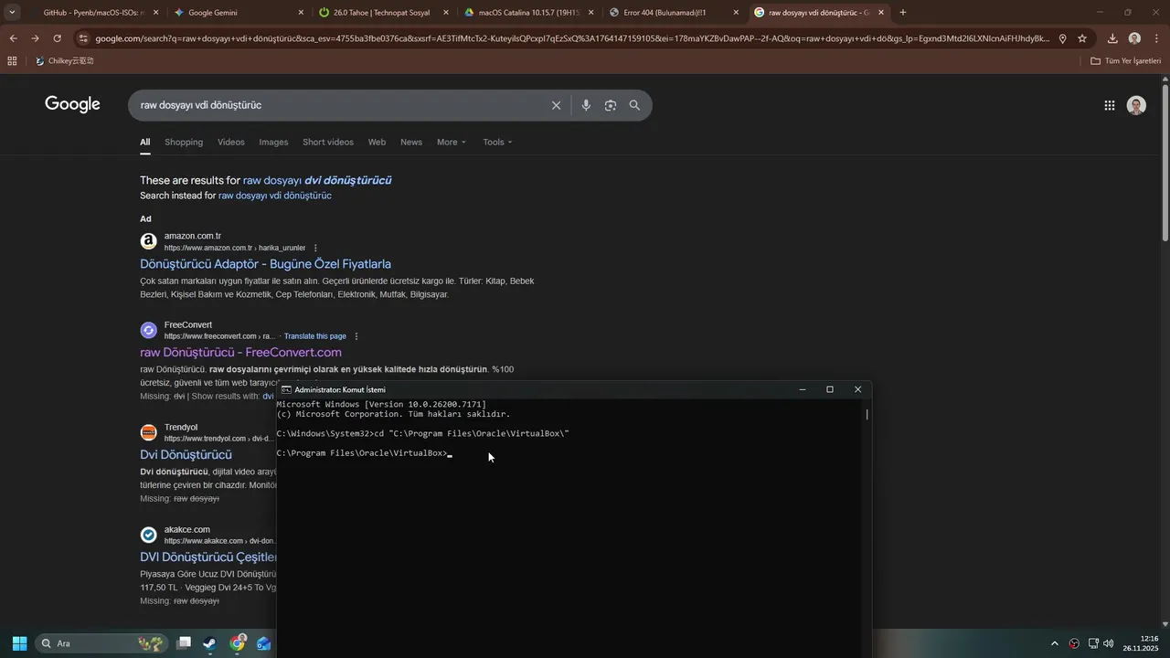Open the Windows Start menu
The image size is (1170, 658).
[x=19, y=643]
